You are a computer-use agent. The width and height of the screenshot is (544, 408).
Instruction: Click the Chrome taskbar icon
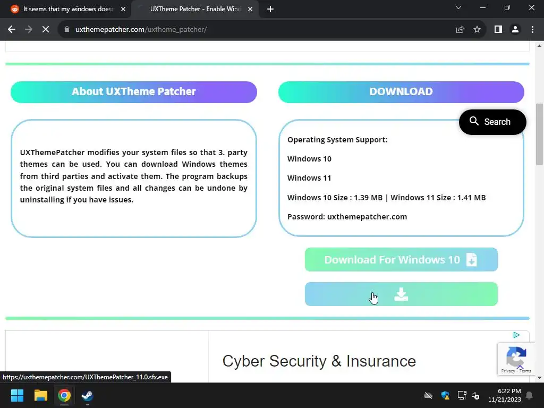click(64, 395)
